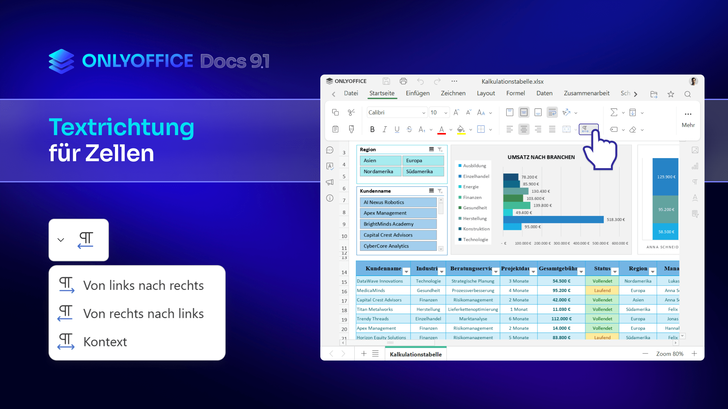Click the Mehr button
This screenshot has width=728, height=409.
click(688, 119)
